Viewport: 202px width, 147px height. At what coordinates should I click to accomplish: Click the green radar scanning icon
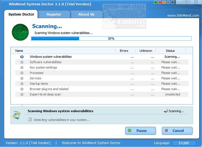click(20, 32)
